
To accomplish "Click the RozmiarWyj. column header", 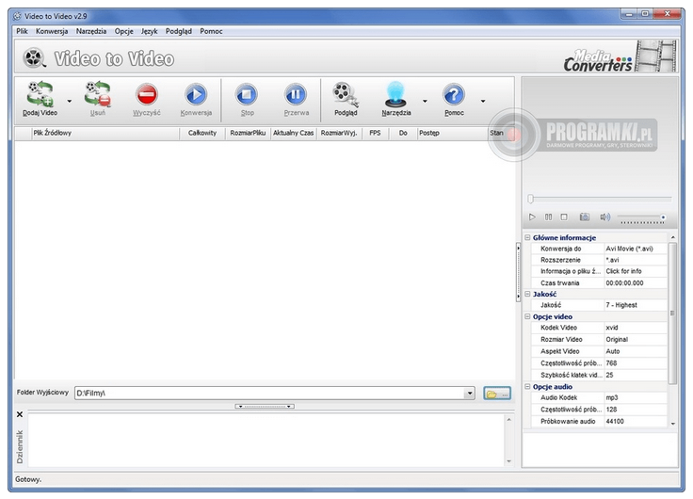I will click(339, 133).
